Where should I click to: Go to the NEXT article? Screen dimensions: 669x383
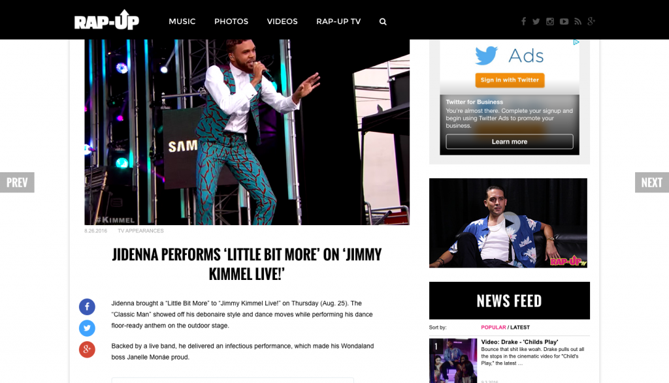tap(651, 183)
